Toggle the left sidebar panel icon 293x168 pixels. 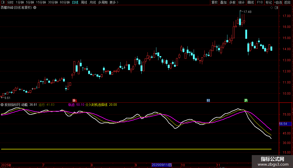pyautogui.click(x=3, y=2)
